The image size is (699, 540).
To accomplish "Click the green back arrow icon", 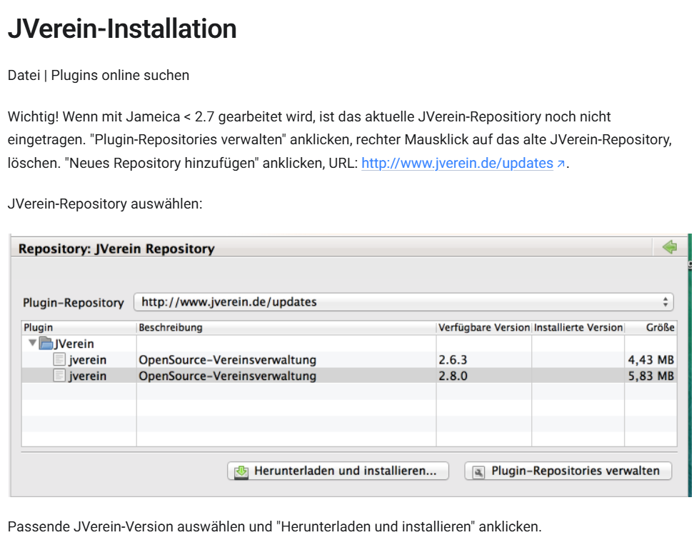I will coord(669,248).
